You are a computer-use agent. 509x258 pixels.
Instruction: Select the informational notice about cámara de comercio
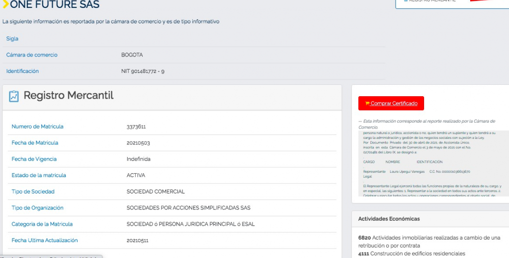[111, 21]
